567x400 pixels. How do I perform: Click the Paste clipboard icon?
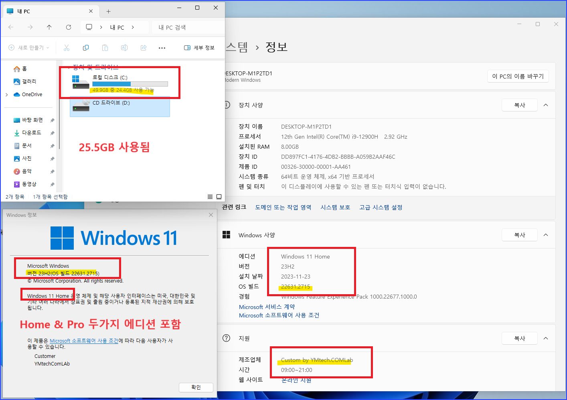click(105, 48)
